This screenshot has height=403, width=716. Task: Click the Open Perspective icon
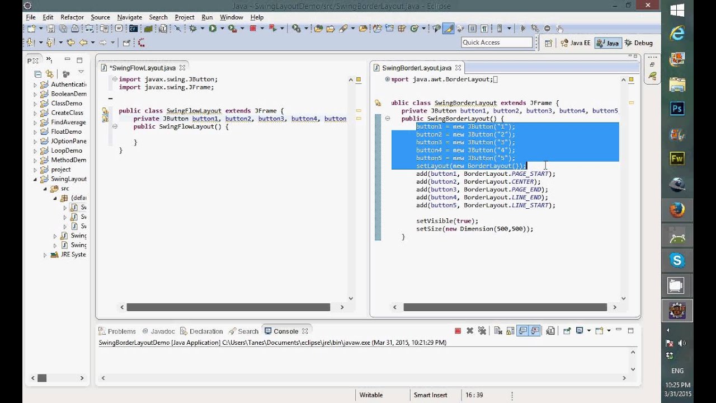click(x=549, y=43)
